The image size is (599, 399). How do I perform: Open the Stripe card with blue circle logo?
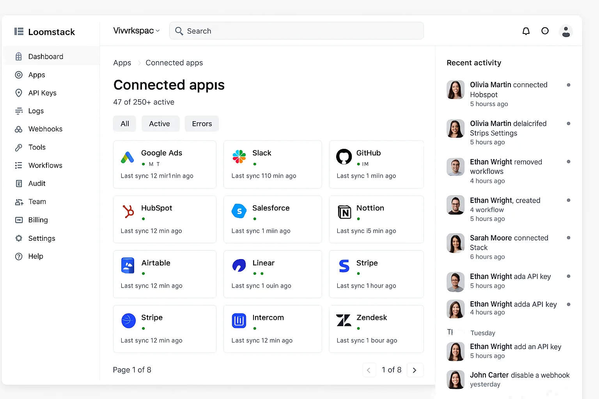tap(165, 329)
